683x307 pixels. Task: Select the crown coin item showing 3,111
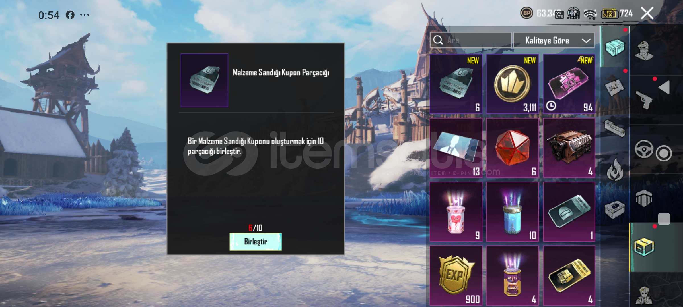(x=512, y=84)
